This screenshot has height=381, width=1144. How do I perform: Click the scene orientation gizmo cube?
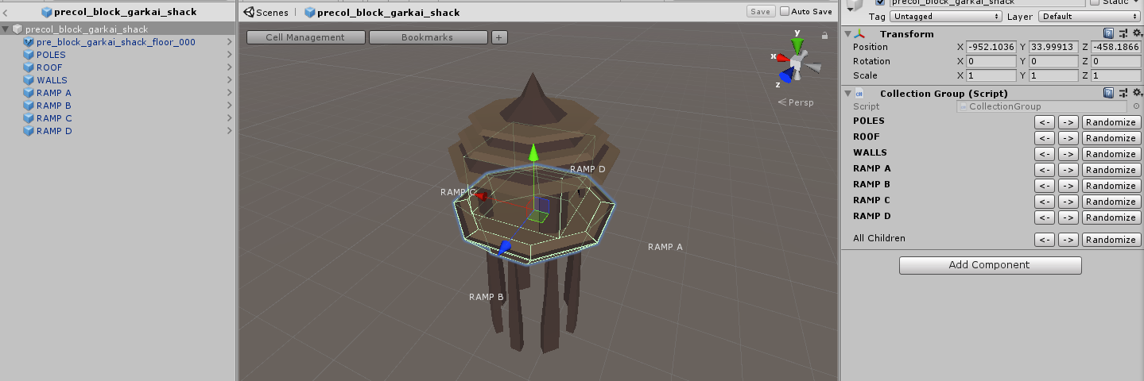coord(796,61)
